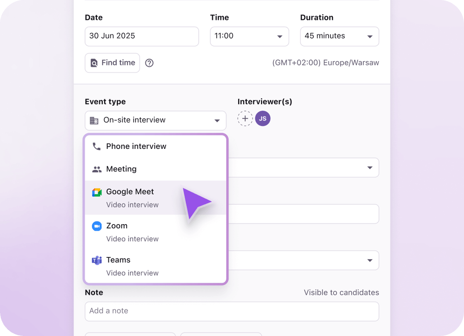
Task: Click the Zoom video icon
Action: 96,226
